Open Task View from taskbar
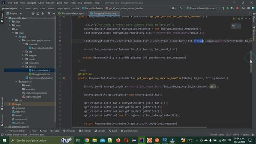This screenshot has height=144, width=256. (x=78, y=140)
